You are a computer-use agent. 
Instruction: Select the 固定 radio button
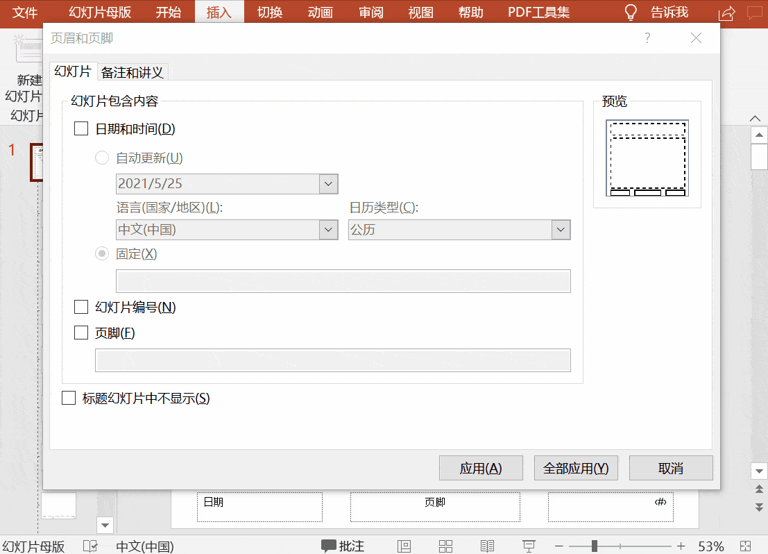pyautogui.click(x=102, y=253)
